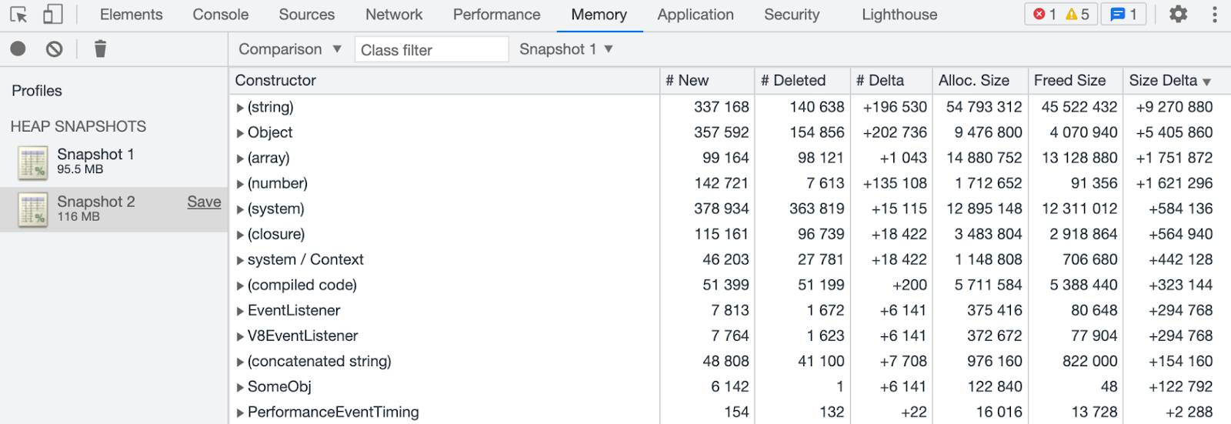Save Snapshot 2 via Save link

coord(204,202)
